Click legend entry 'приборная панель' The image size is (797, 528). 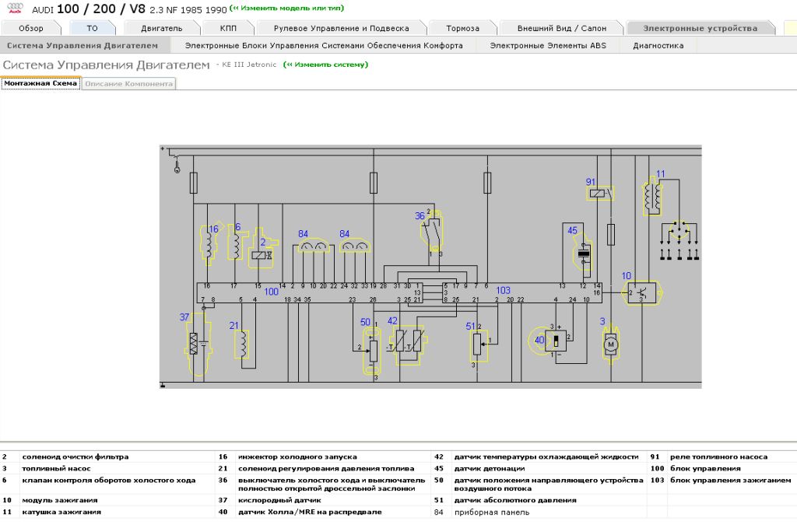click(x=492, y=512)
